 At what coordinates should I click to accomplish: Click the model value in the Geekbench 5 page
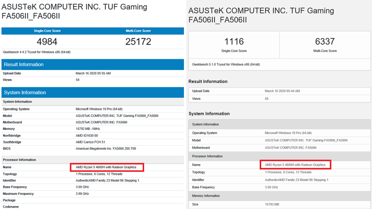tap(306, 141)
